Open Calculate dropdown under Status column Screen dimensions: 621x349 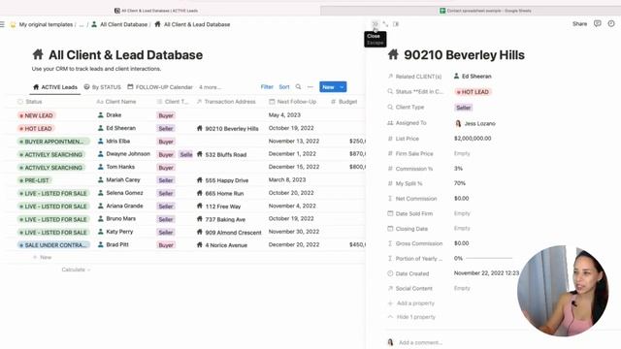[x=76, y=270]
